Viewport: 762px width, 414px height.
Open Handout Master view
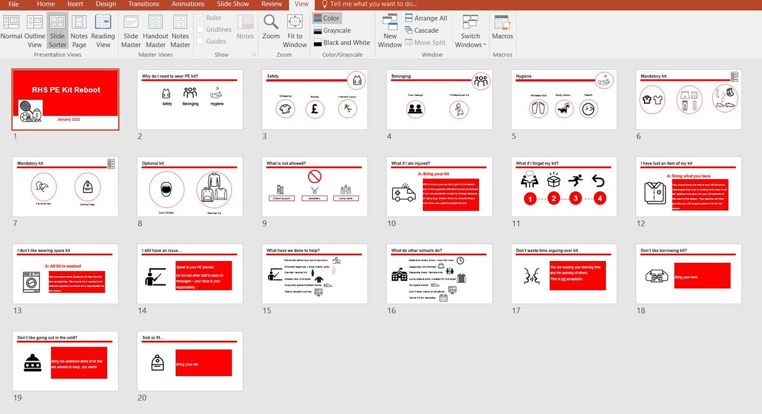point(156,30)
